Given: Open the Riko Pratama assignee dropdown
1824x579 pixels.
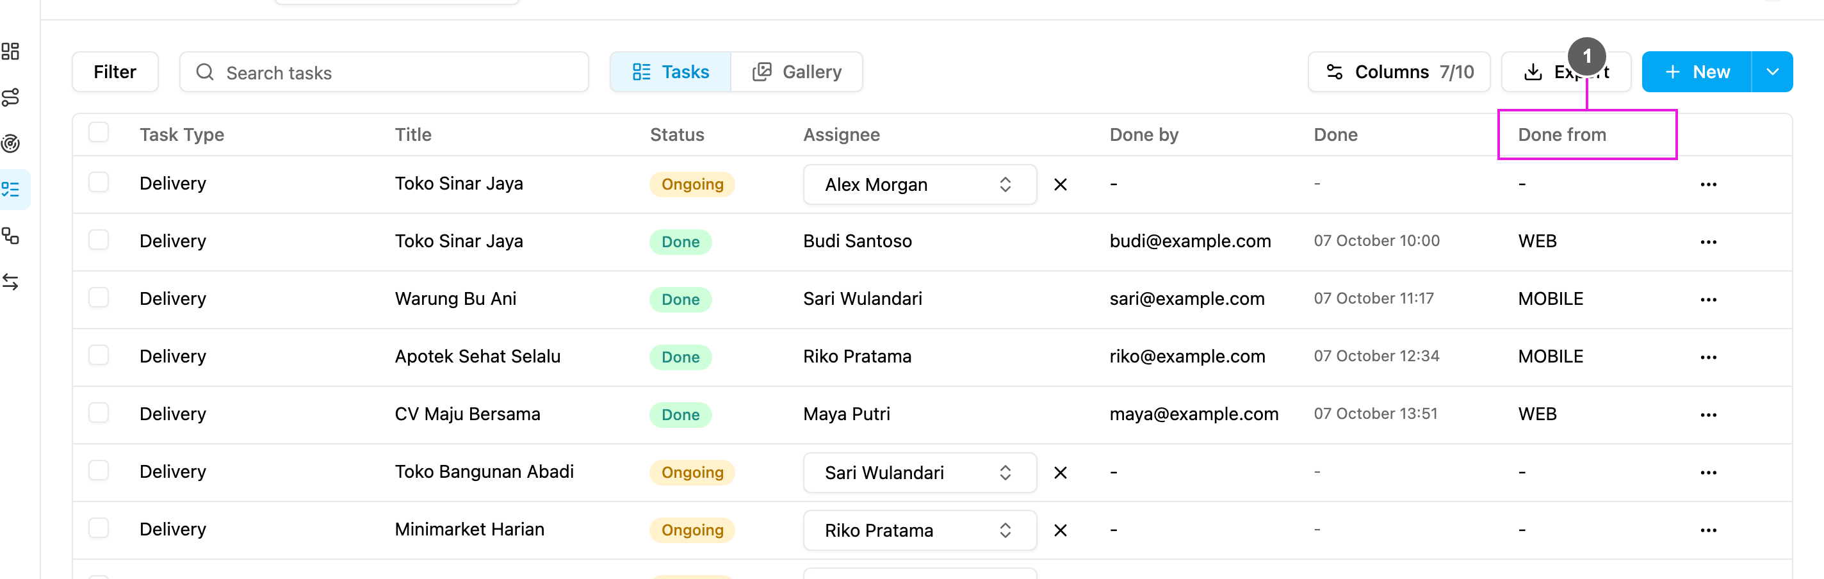Looking at the screenshot, I should point(919,530).
